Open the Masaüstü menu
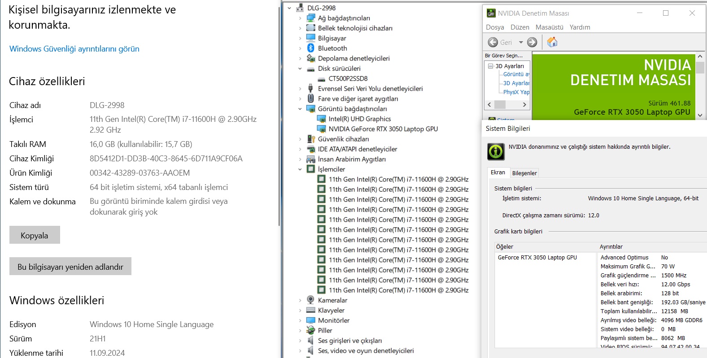 coord(550,27)
